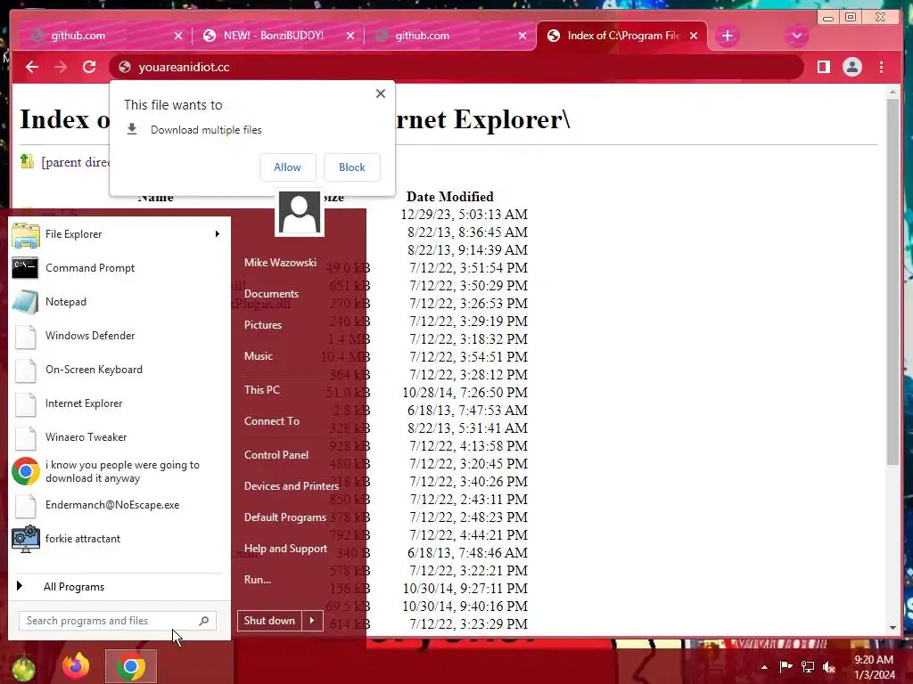Open Control Panel from Start menu
The height and width of the screenshot is (684, 913).
click(x=276, y=455)
